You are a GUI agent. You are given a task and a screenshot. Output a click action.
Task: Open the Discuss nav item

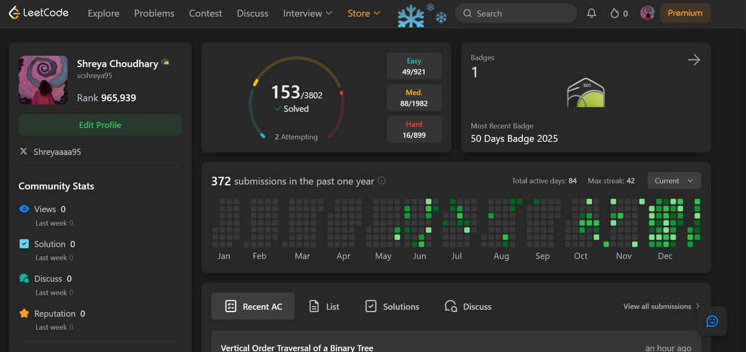point(252,13)
